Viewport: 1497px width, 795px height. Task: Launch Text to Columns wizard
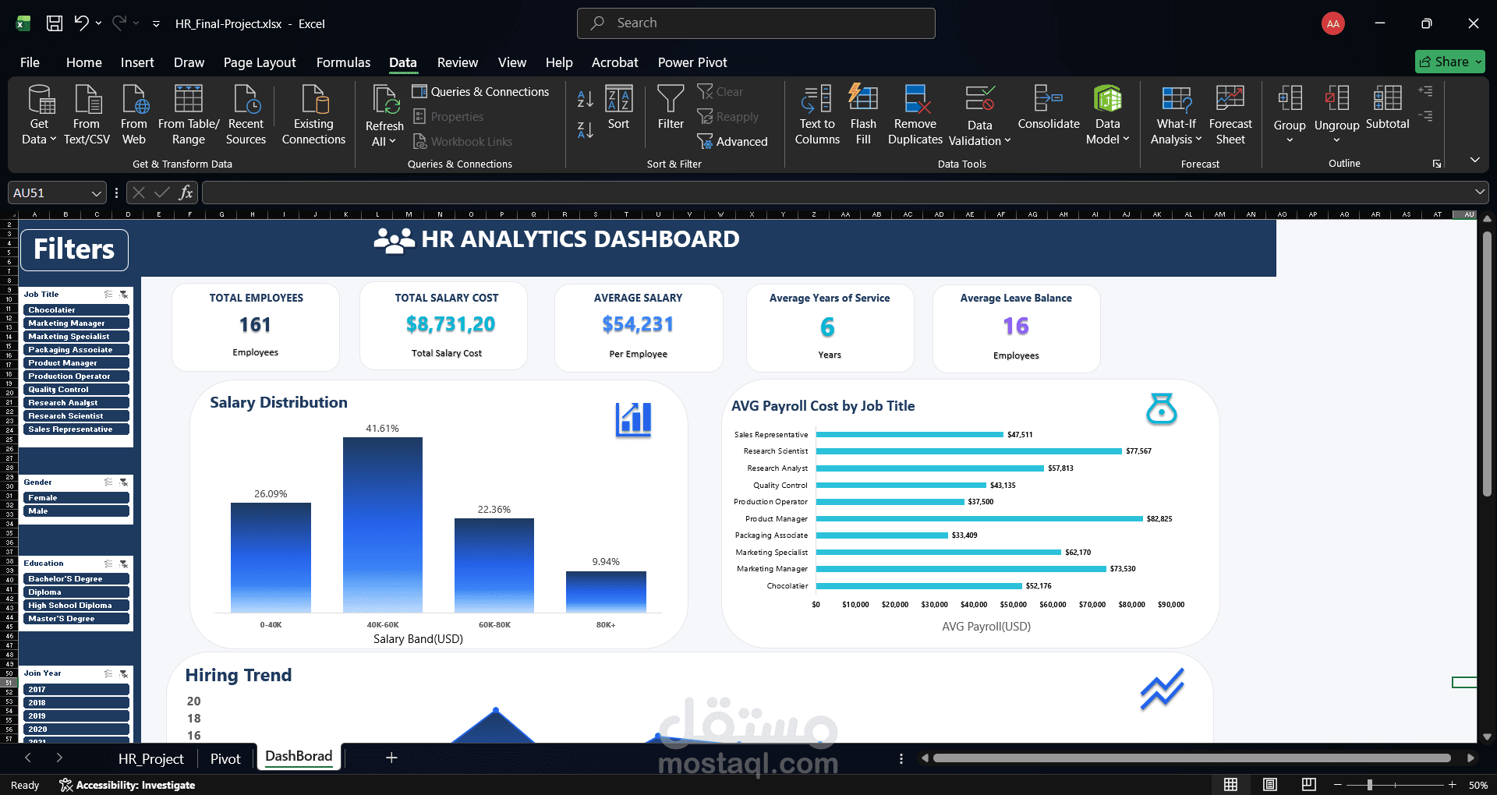coord(817,115)
